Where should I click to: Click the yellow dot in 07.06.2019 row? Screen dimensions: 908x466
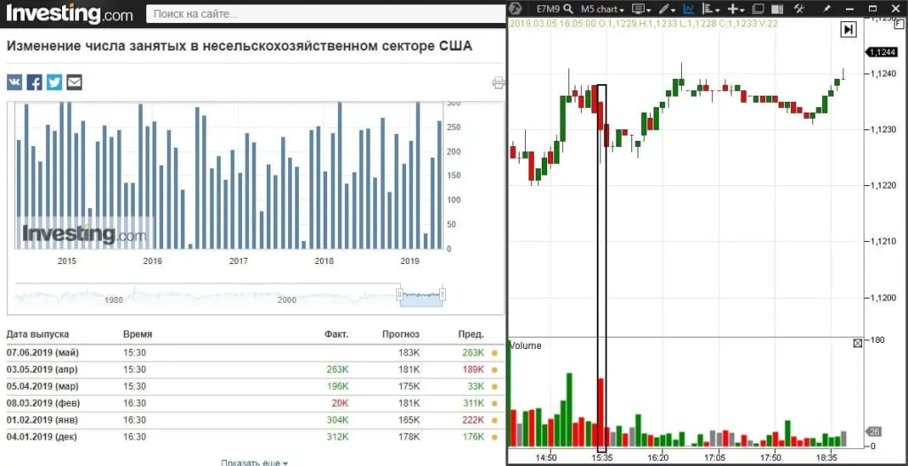point(494,353)
